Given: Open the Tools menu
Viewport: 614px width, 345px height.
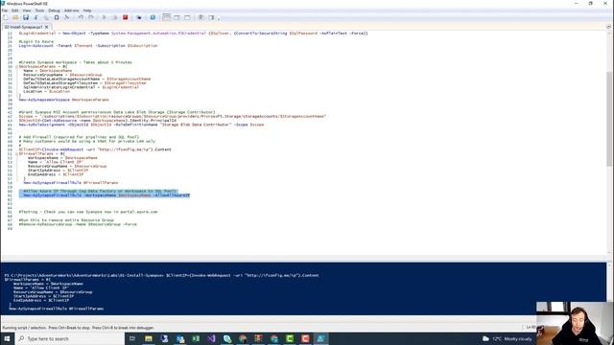Looking at the screenshot, I should [x=39, y=11].
